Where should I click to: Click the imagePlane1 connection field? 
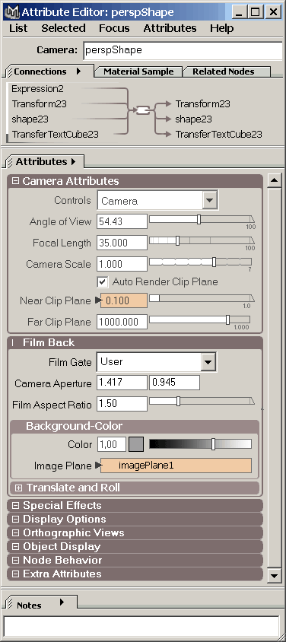[176, 466]
